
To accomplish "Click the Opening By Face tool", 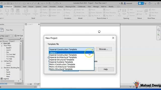I will pyautogui.click(x=119, y=12).
